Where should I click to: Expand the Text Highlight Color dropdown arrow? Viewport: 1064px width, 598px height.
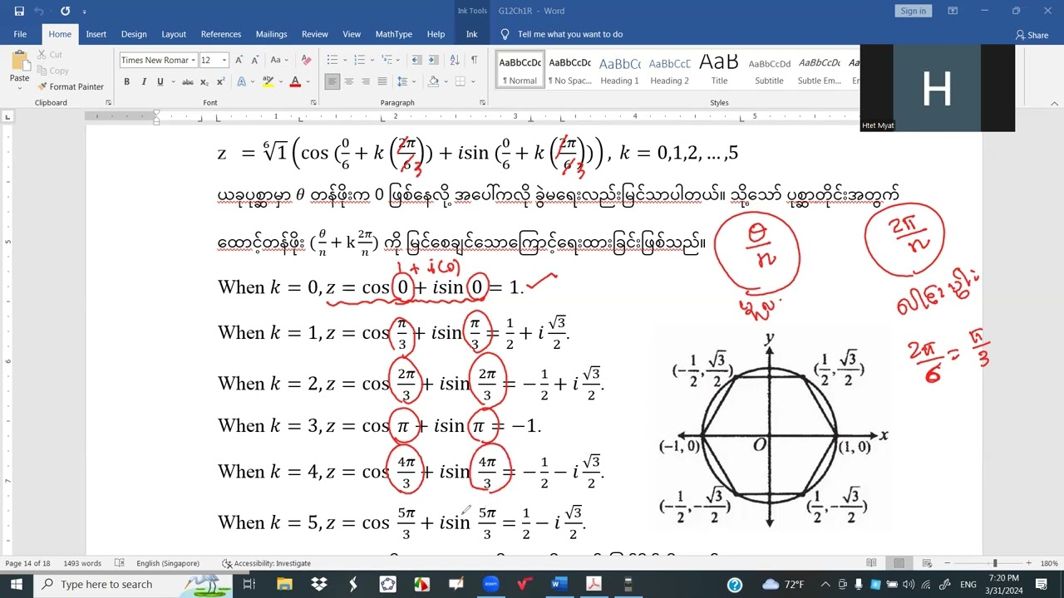(x=280, y=81)
